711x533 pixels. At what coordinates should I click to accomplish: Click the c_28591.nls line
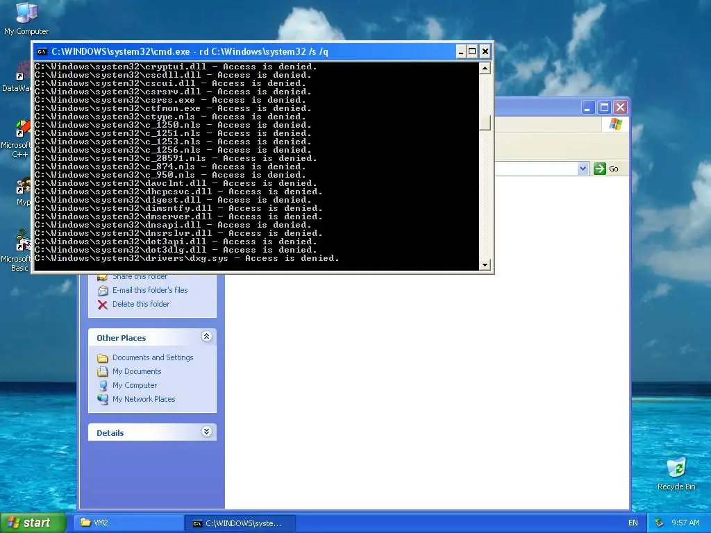click(x=176, y=158)
